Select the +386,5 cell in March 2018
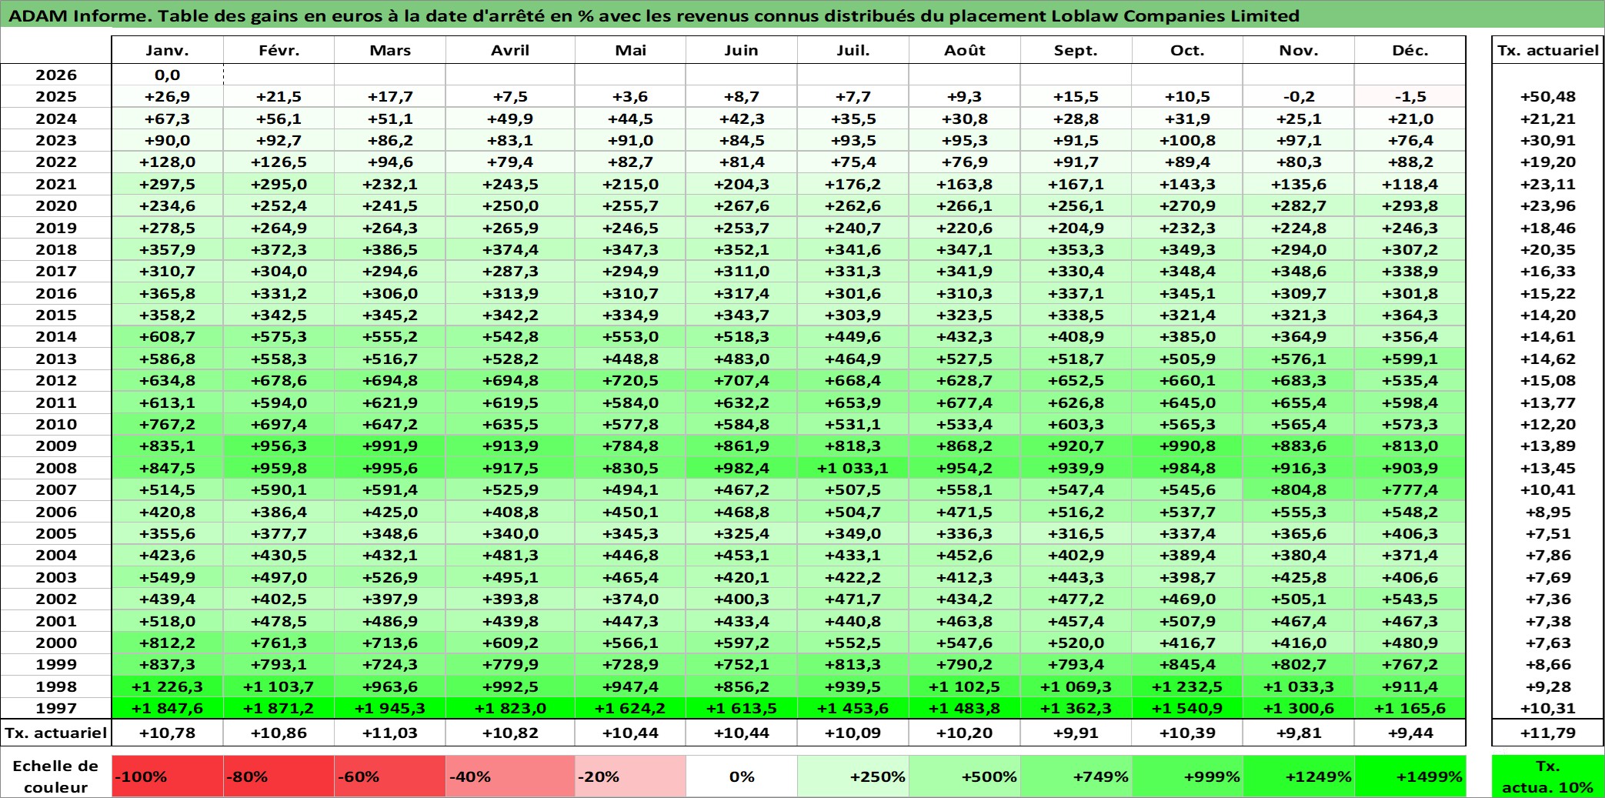The width and height of the screenshot is (1605, 798). pyautogui.click(x=390, y=249)
